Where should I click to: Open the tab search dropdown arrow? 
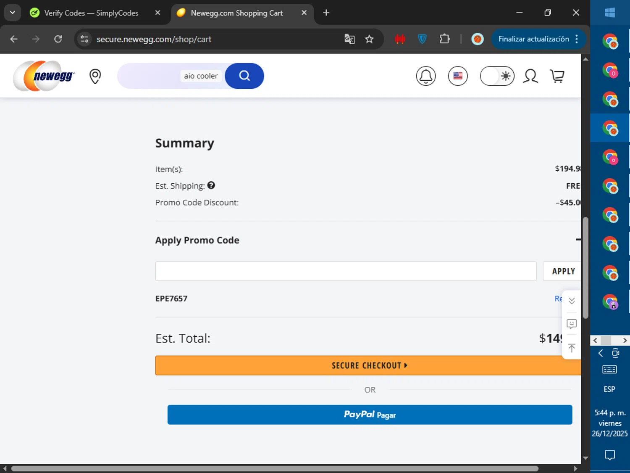[x=13, y=13]
